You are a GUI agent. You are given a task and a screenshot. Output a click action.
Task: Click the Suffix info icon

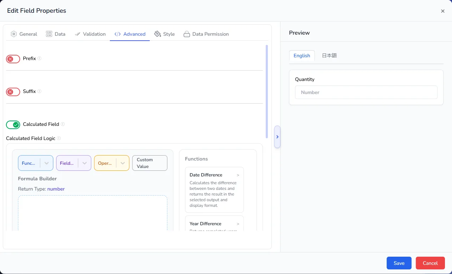[39, 91]
